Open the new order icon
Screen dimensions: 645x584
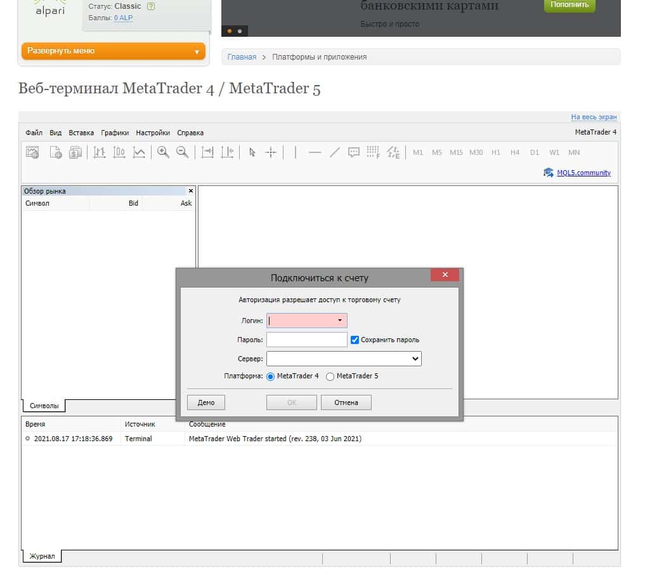tap(56, 152)
